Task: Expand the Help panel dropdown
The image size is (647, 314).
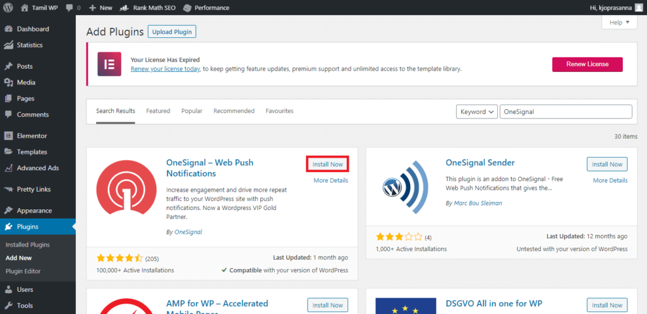Action: pyautogui.click(x=620, y=23)
